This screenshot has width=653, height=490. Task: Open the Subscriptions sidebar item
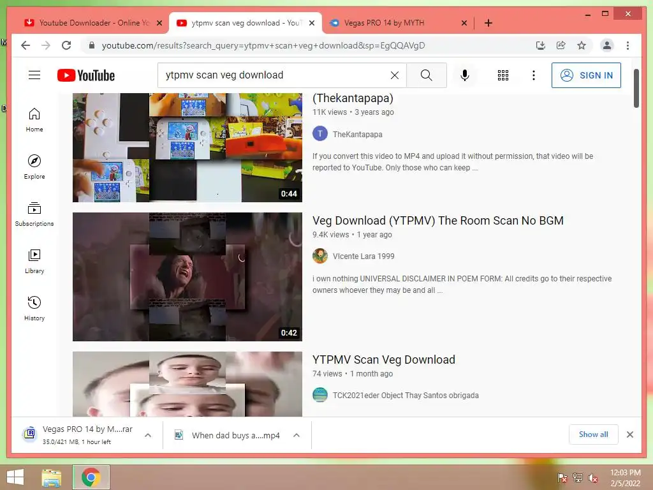tap(34, 214)
